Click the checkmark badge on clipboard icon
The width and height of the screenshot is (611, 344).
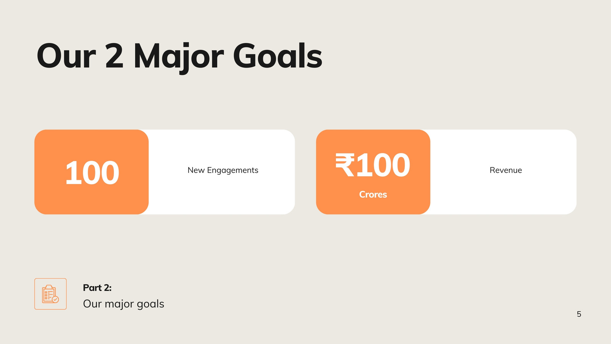click(x=55, y=299)
